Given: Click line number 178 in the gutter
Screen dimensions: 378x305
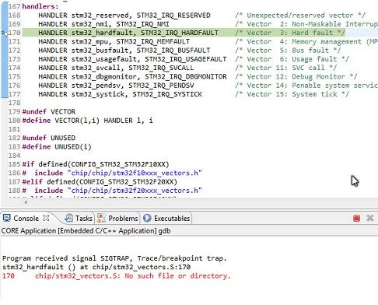Looking at the screenshot, I should (x=14, y=103).
